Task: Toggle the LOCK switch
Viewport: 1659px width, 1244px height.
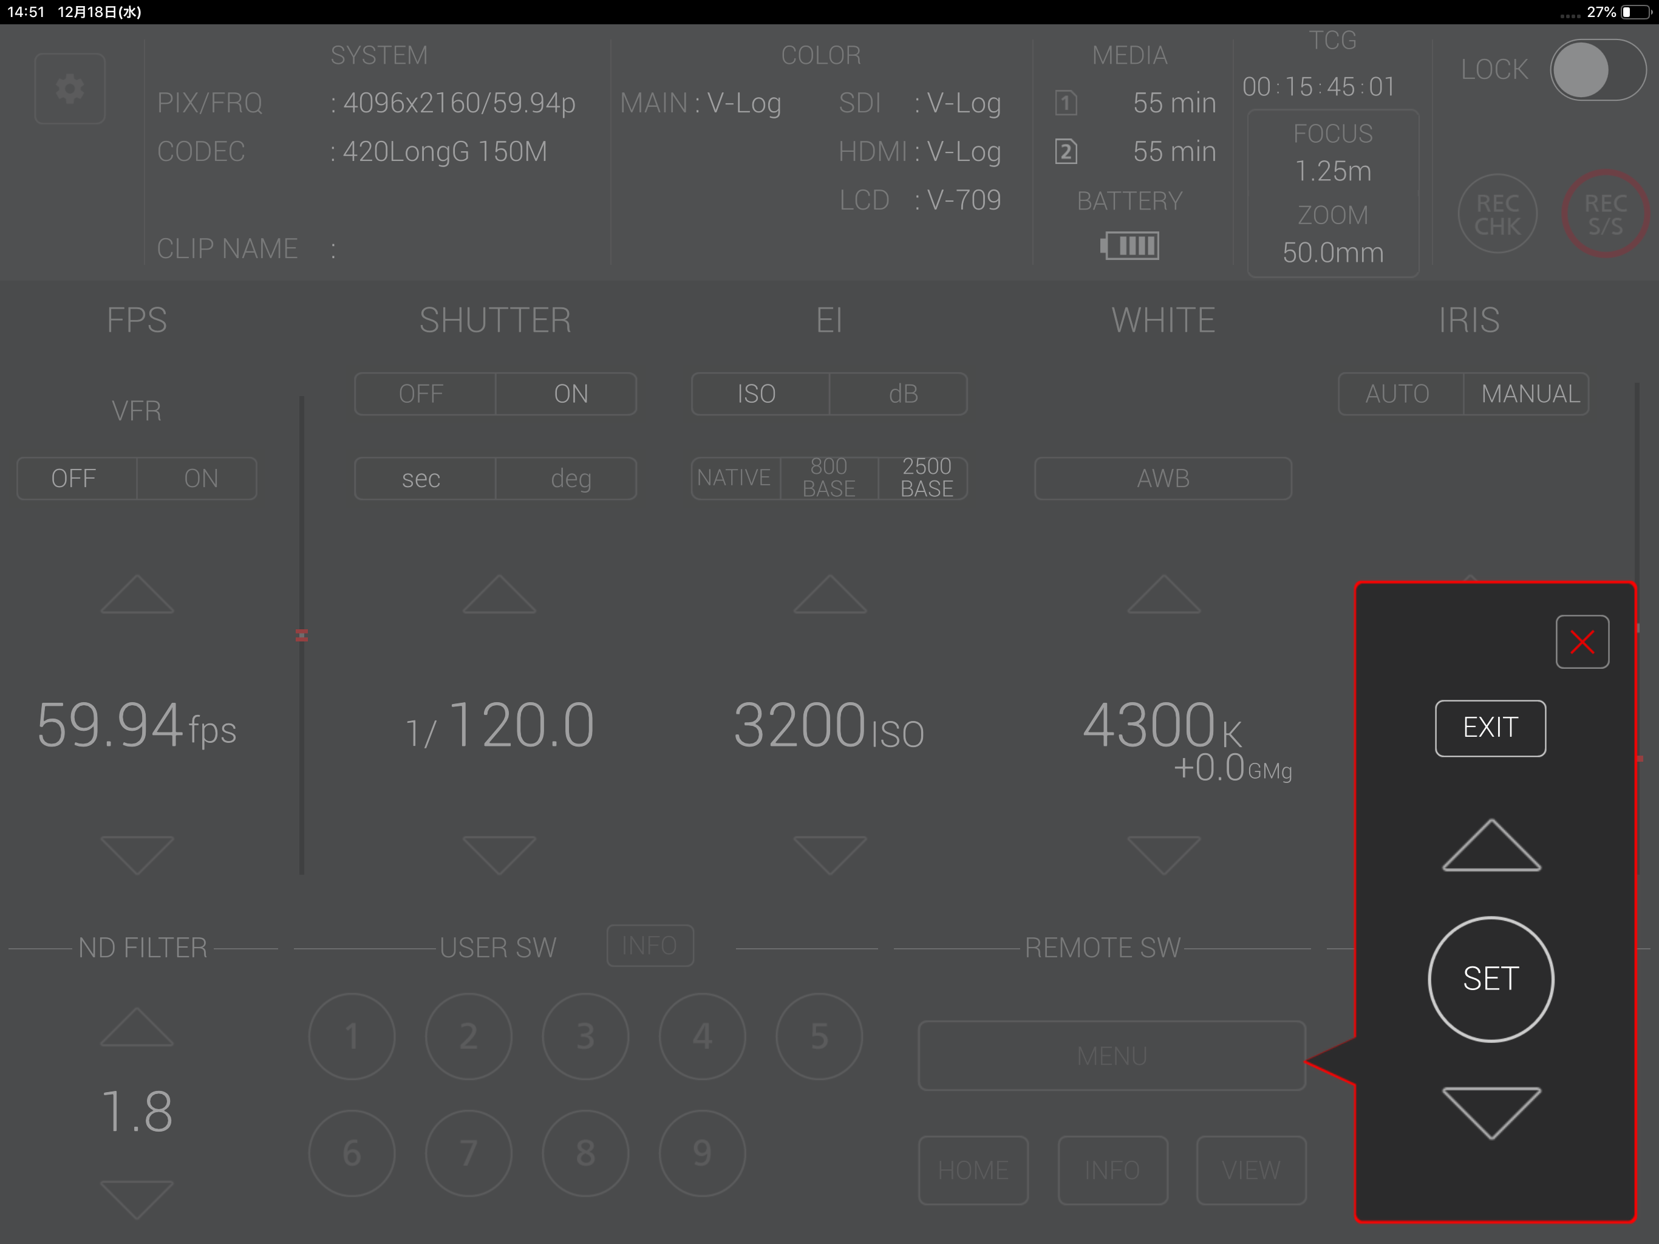Action: click(1598, 70)
